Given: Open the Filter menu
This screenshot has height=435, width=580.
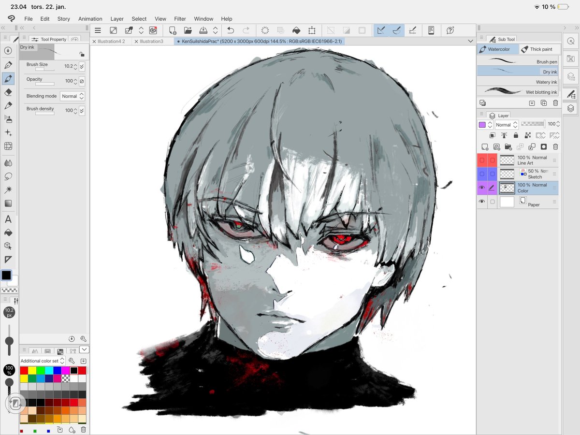Looking at the screenshot, I should [x=180, y=19].
